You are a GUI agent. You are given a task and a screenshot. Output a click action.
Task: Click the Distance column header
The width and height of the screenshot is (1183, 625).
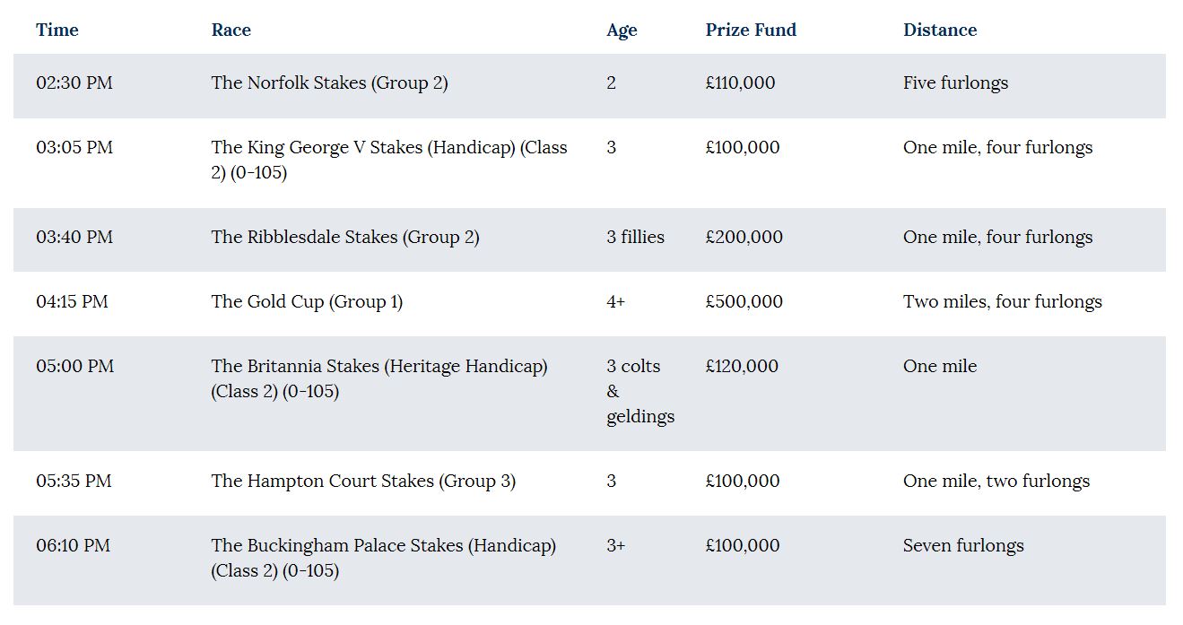tap(939, 30)
